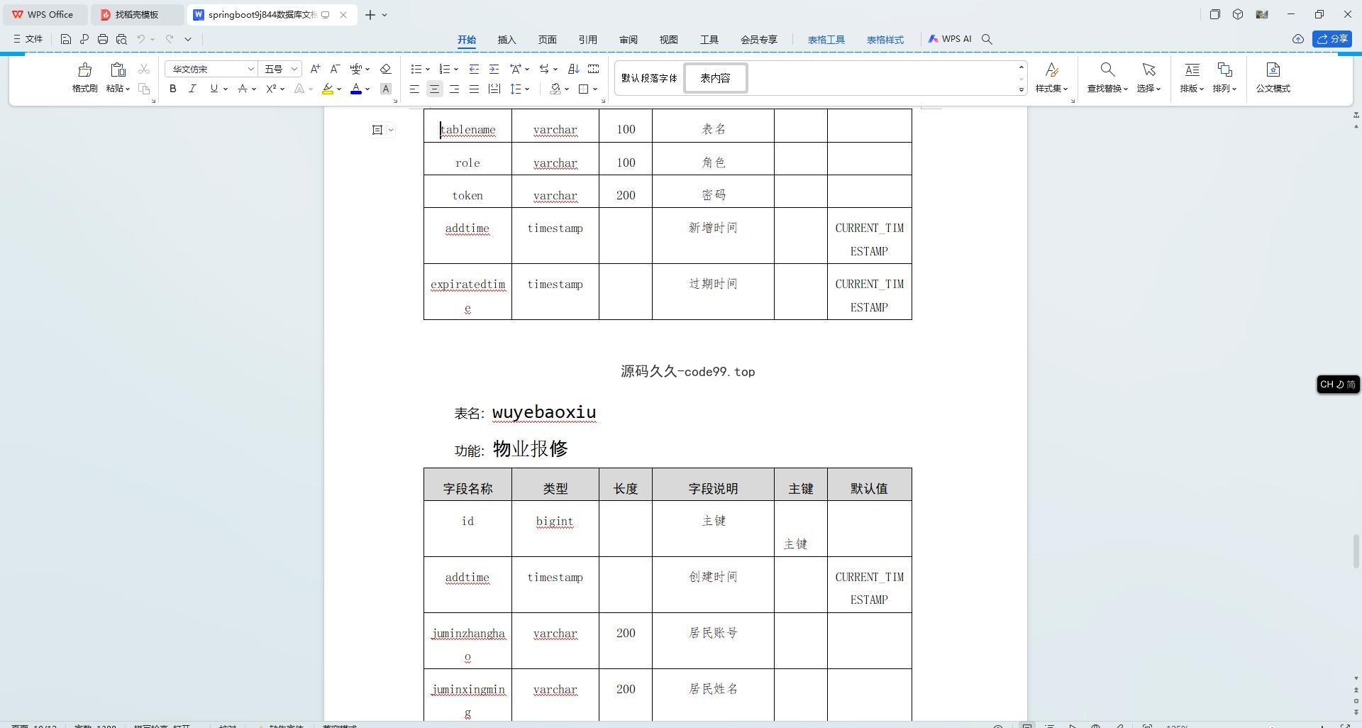Click the print icon in quick access bar

click(103, 39)
